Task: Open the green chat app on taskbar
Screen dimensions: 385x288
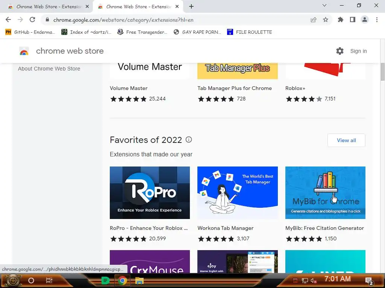Action: tap(105, 280)
